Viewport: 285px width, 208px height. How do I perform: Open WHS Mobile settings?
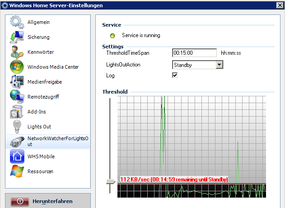pyautogui.click(x=41, y=156)
